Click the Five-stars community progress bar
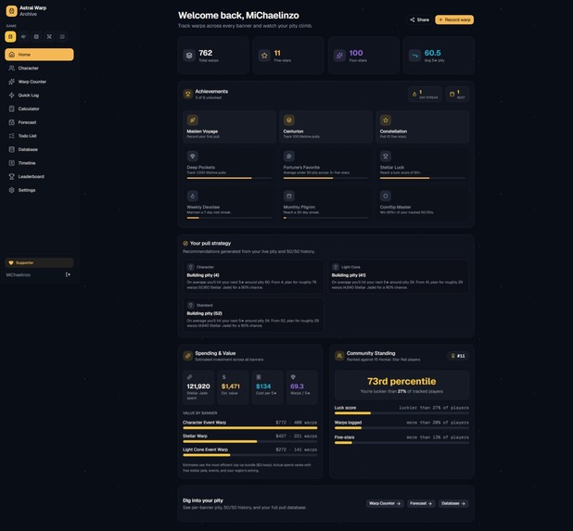This screenshot has width=573, height=531. [x=401, y=443]
